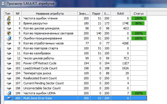Click RAW value 174E of "Время раскрутки"
The image size is (167, 104).
point(126,23)
